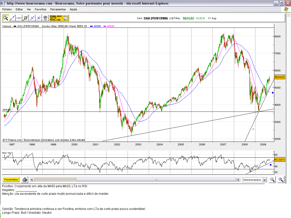Open the Hebdomadaire period dropdown
Image resolution: width=291 pixels, height=218 pixels.
254,180
